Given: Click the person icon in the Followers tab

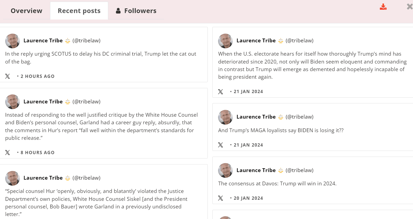Looking at the screenshot, I should click(118, 11).
